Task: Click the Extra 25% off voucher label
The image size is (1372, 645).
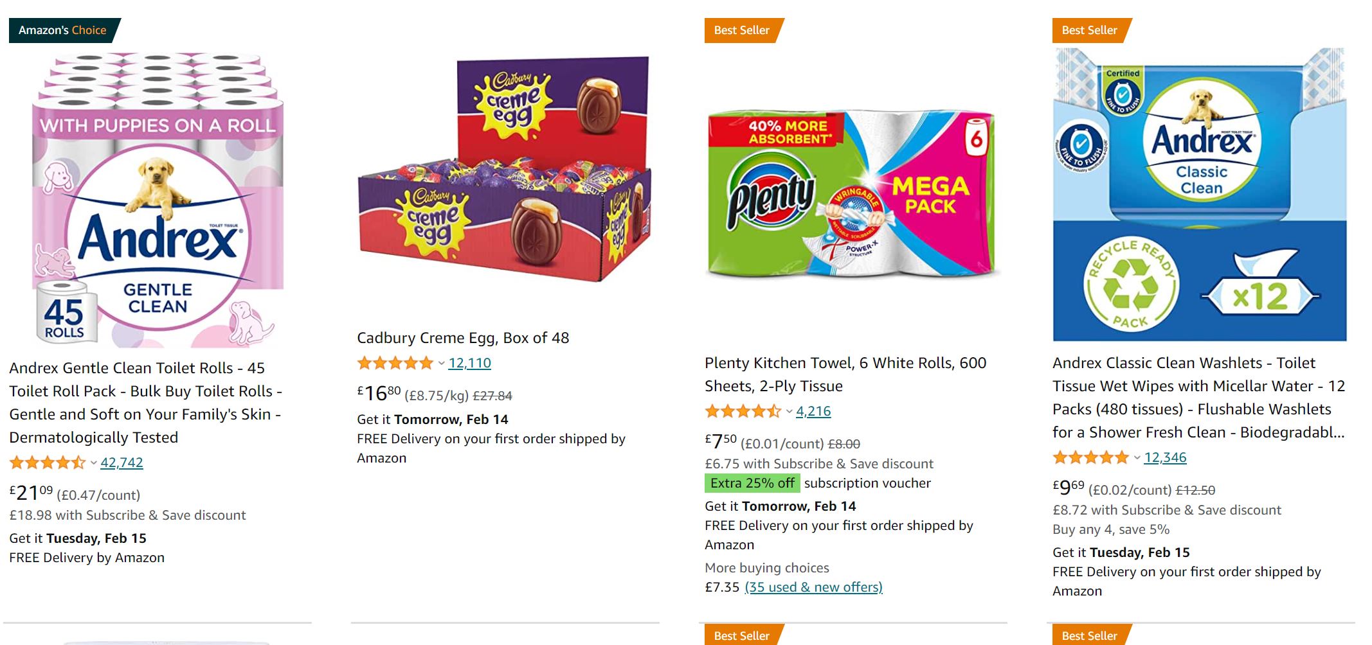Action: tap(752, 483)
